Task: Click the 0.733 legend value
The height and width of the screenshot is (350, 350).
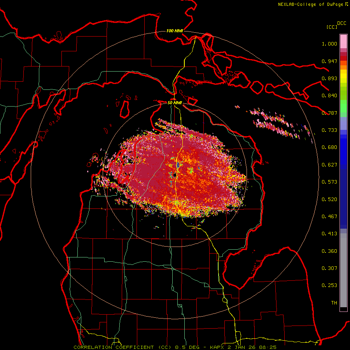Action: [x=329, y=130]
